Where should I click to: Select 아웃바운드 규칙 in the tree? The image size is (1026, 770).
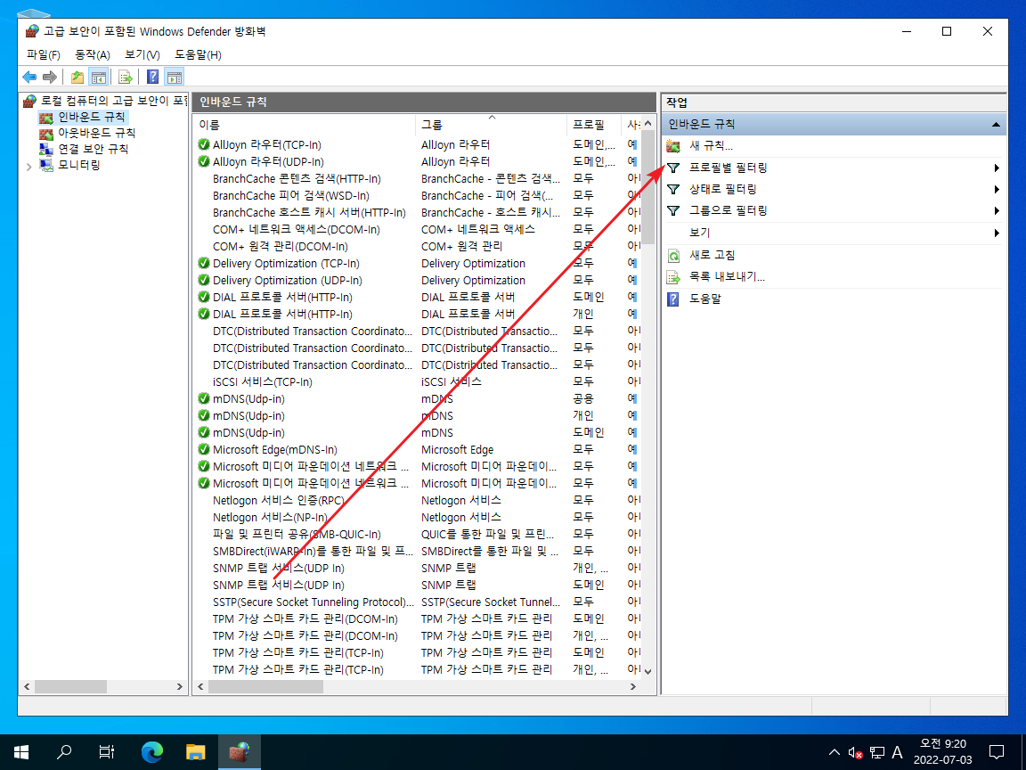[x=96, y=134]
